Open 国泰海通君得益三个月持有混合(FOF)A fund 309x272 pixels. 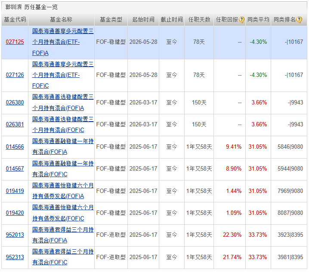(x=63, y=235)
